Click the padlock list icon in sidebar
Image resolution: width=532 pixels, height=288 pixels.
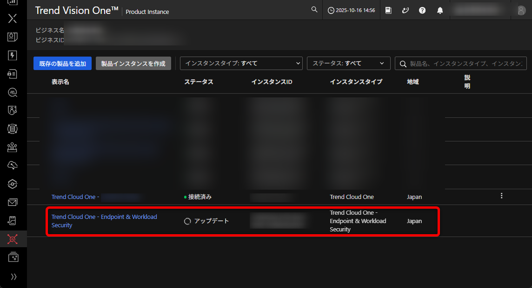pyautogui.click(x=13, y=74)
